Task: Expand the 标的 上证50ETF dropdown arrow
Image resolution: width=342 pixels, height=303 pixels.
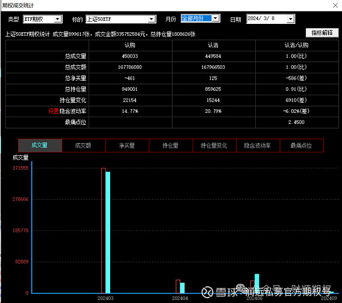Action: [152, 19]
